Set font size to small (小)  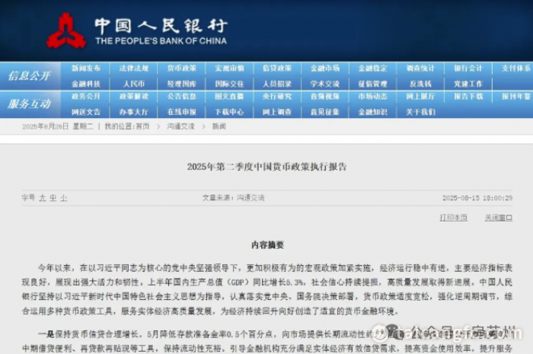pyautogui.click(x=64, y=198)
